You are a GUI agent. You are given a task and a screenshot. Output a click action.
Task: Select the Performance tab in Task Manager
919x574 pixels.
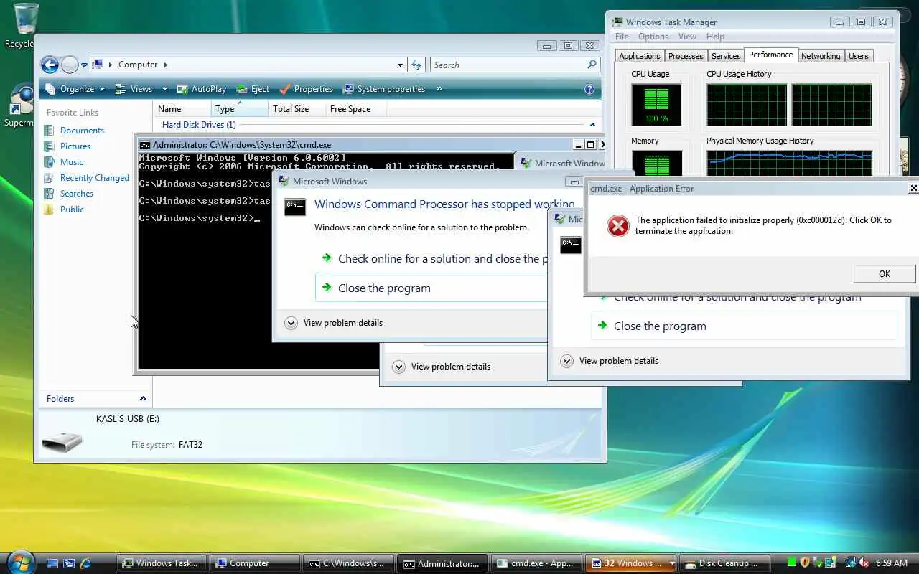(x=770, y=55)
